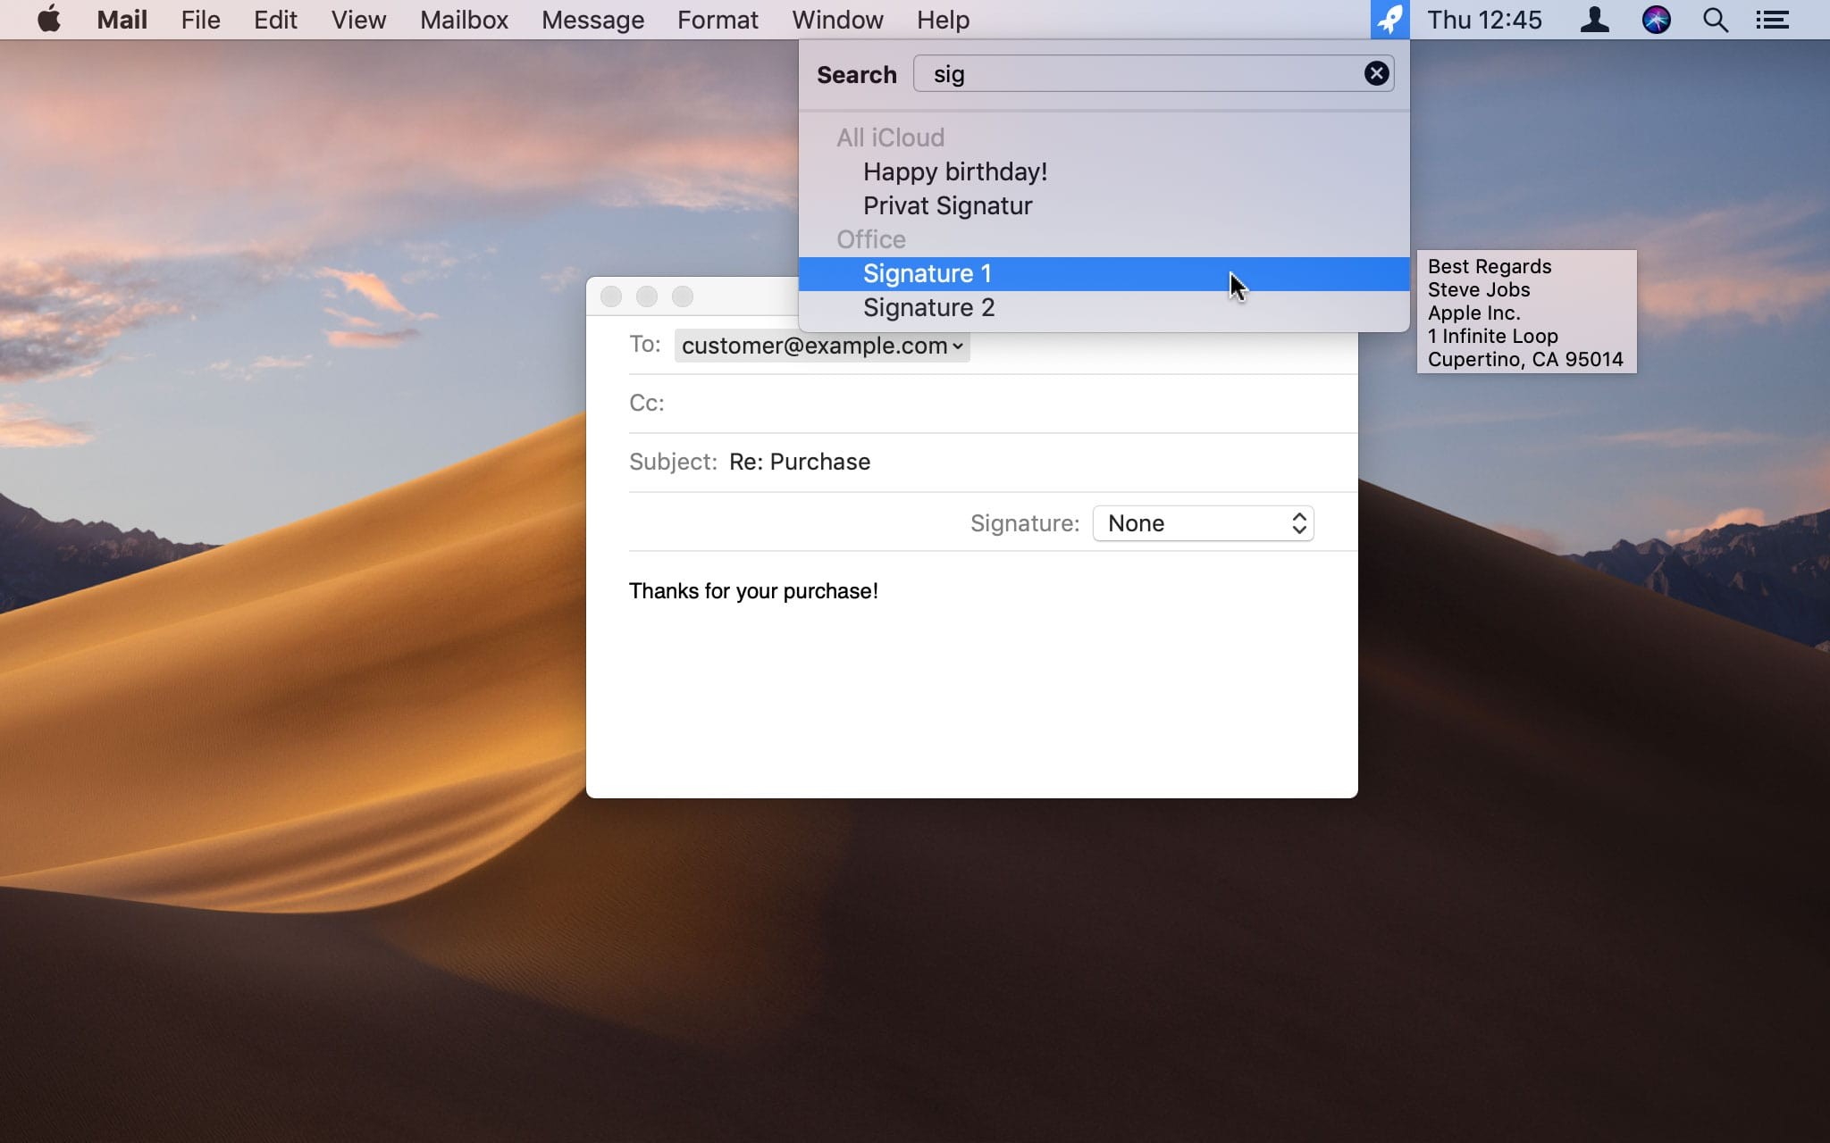The image size is (1830, 1143).
Task: Open the Mailbox menu
Action: [463, 19]
